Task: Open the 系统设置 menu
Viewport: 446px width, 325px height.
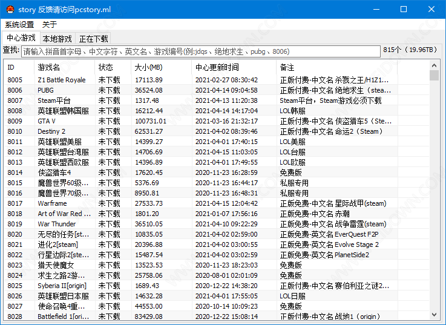Action: [19, 25]
